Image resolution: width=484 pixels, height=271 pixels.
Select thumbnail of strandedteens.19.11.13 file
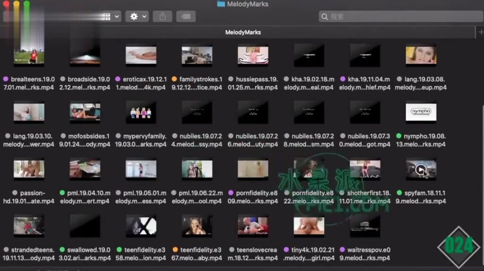29,226
